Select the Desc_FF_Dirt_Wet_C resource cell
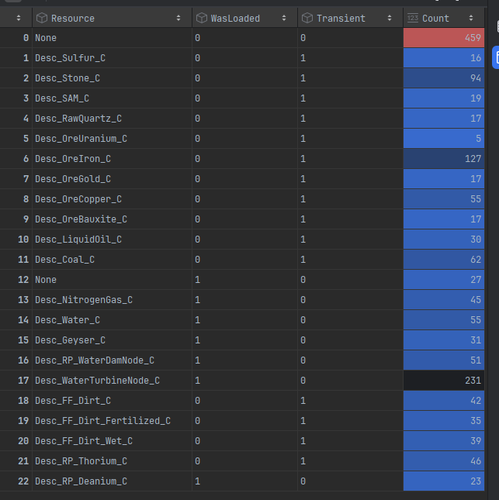This screenshot has width=499, height=500. pyautogui.click(x=112, y=440)
